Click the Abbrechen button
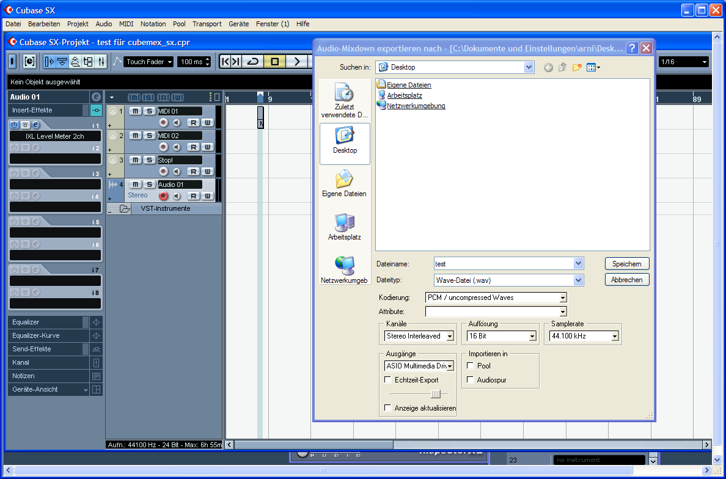The height and width of the screenshot is (479, 726). pyautogui.click(x=627, y=280)
